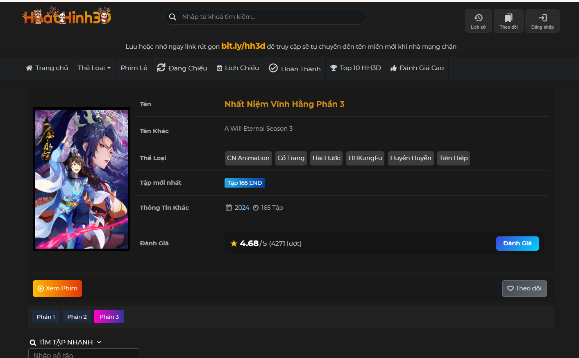The height and width of the screenshot is (358, 579).
Task: Go to Trang chủ home
Action: coord(47,68)
